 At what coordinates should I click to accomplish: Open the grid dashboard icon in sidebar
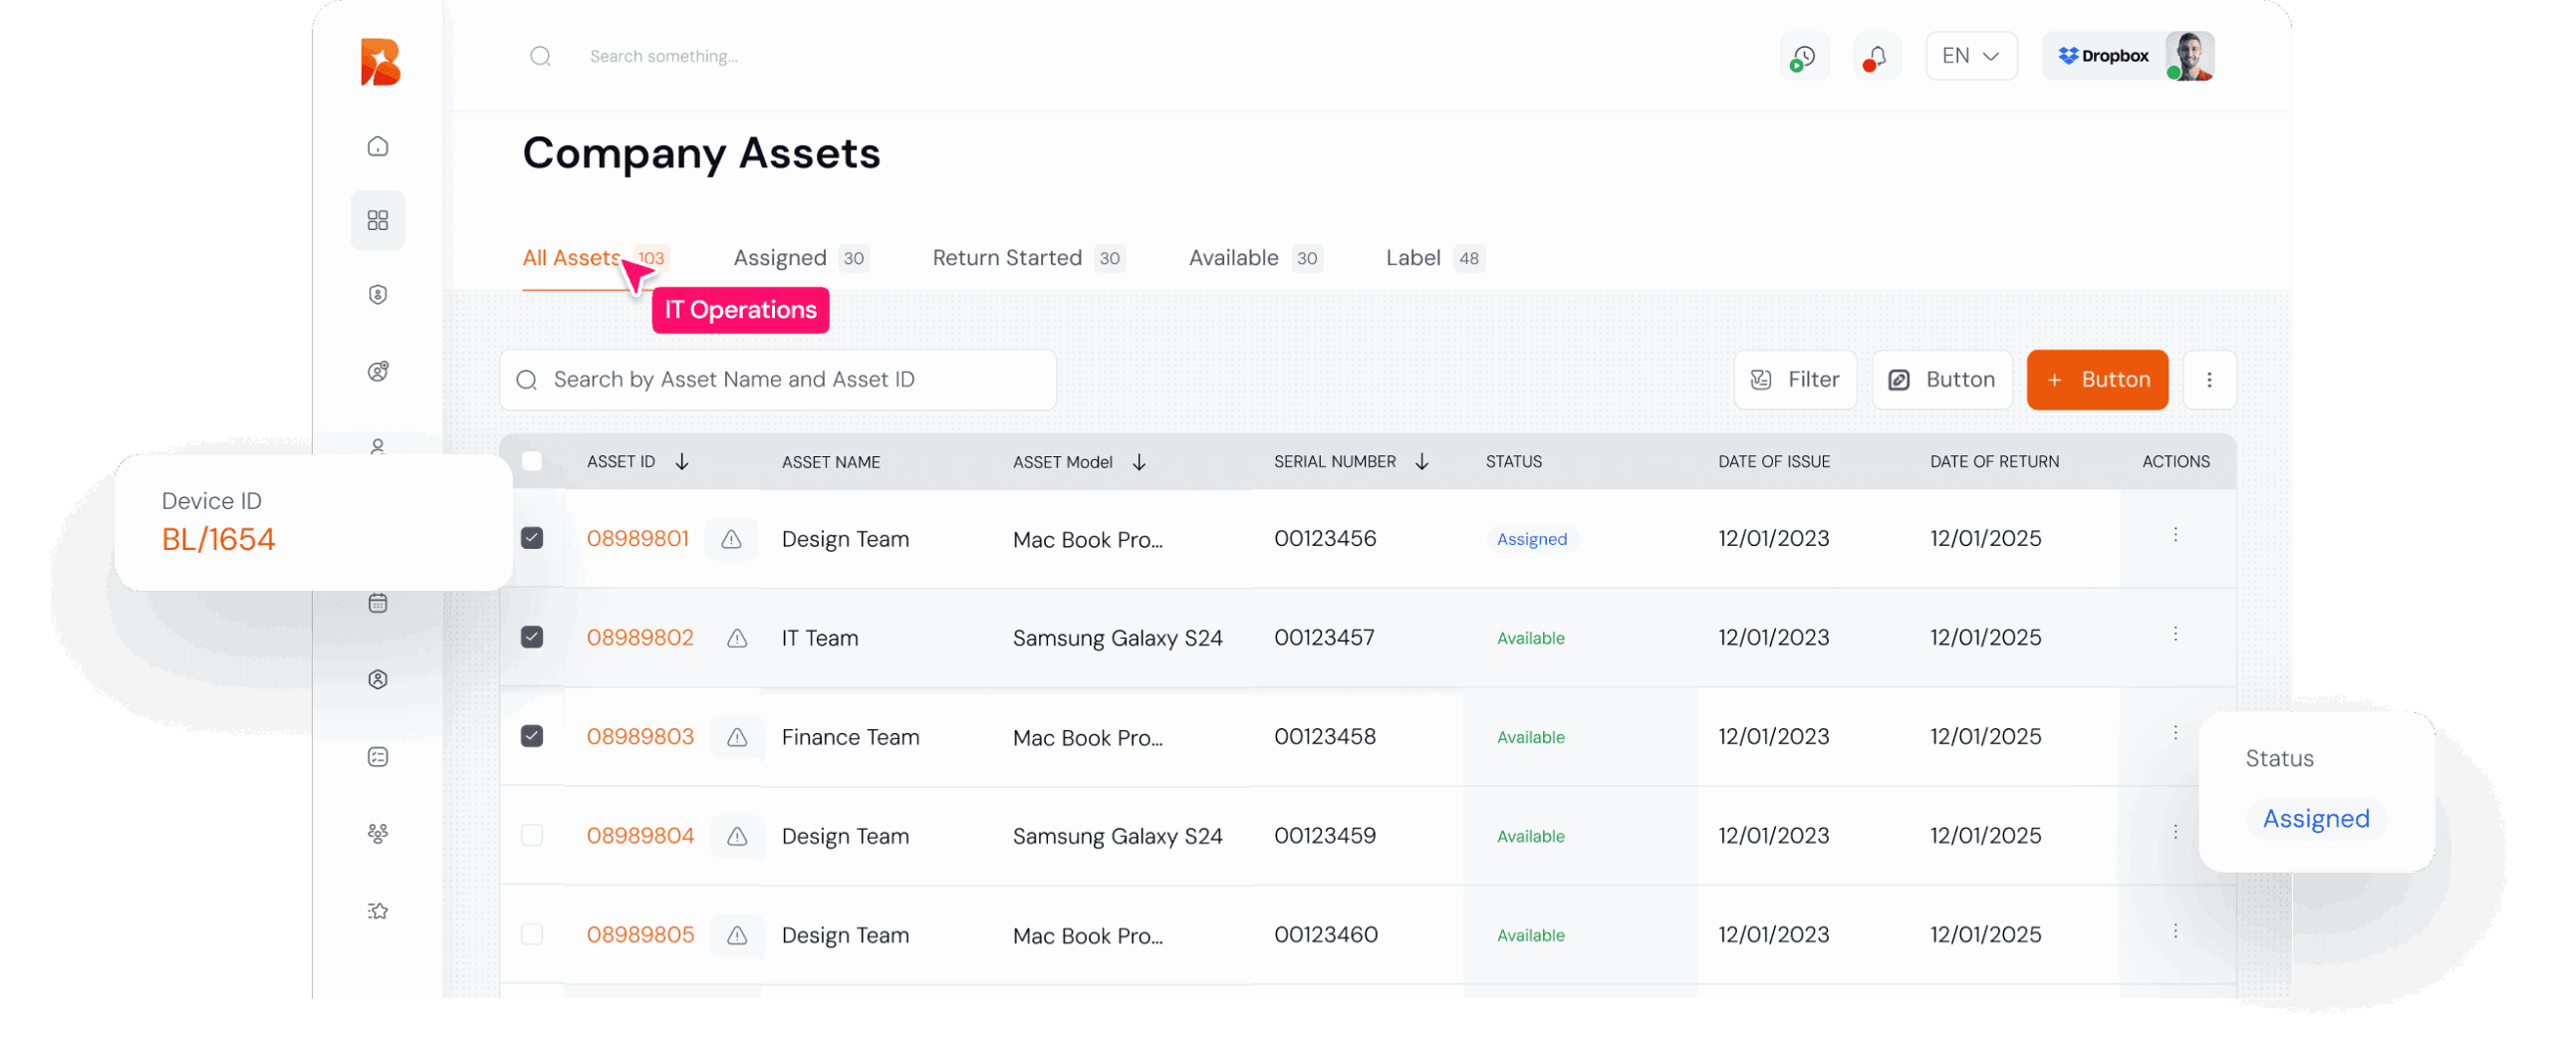pyautogui.click(x=378, y=220)
